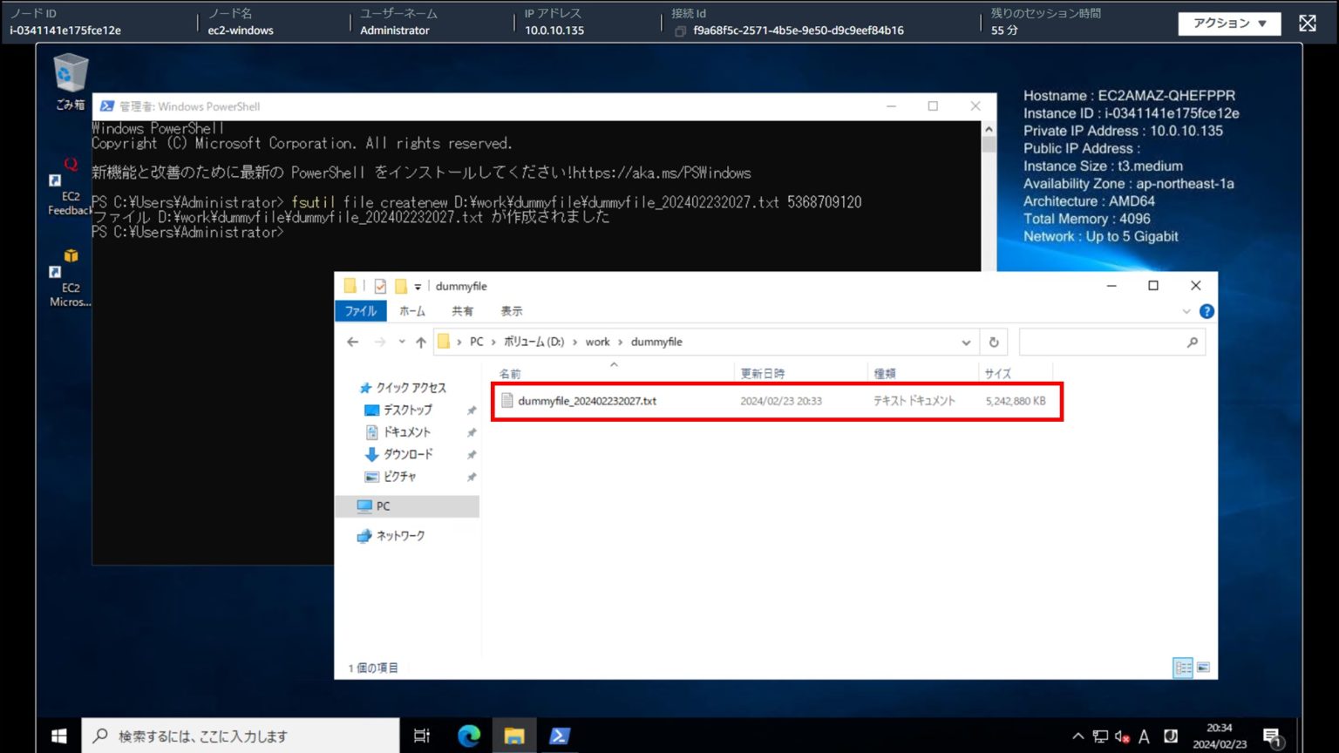Launch Microsoft Edge from the taskbar
This screenshot has width=1339, height=753.
click(468, 736)
